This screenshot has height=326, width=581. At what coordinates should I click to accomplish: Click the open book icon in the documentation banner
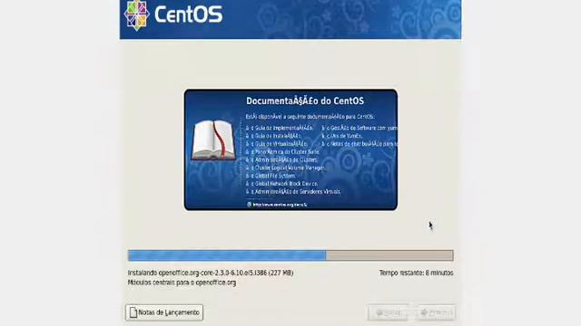[x=213, y=140]
